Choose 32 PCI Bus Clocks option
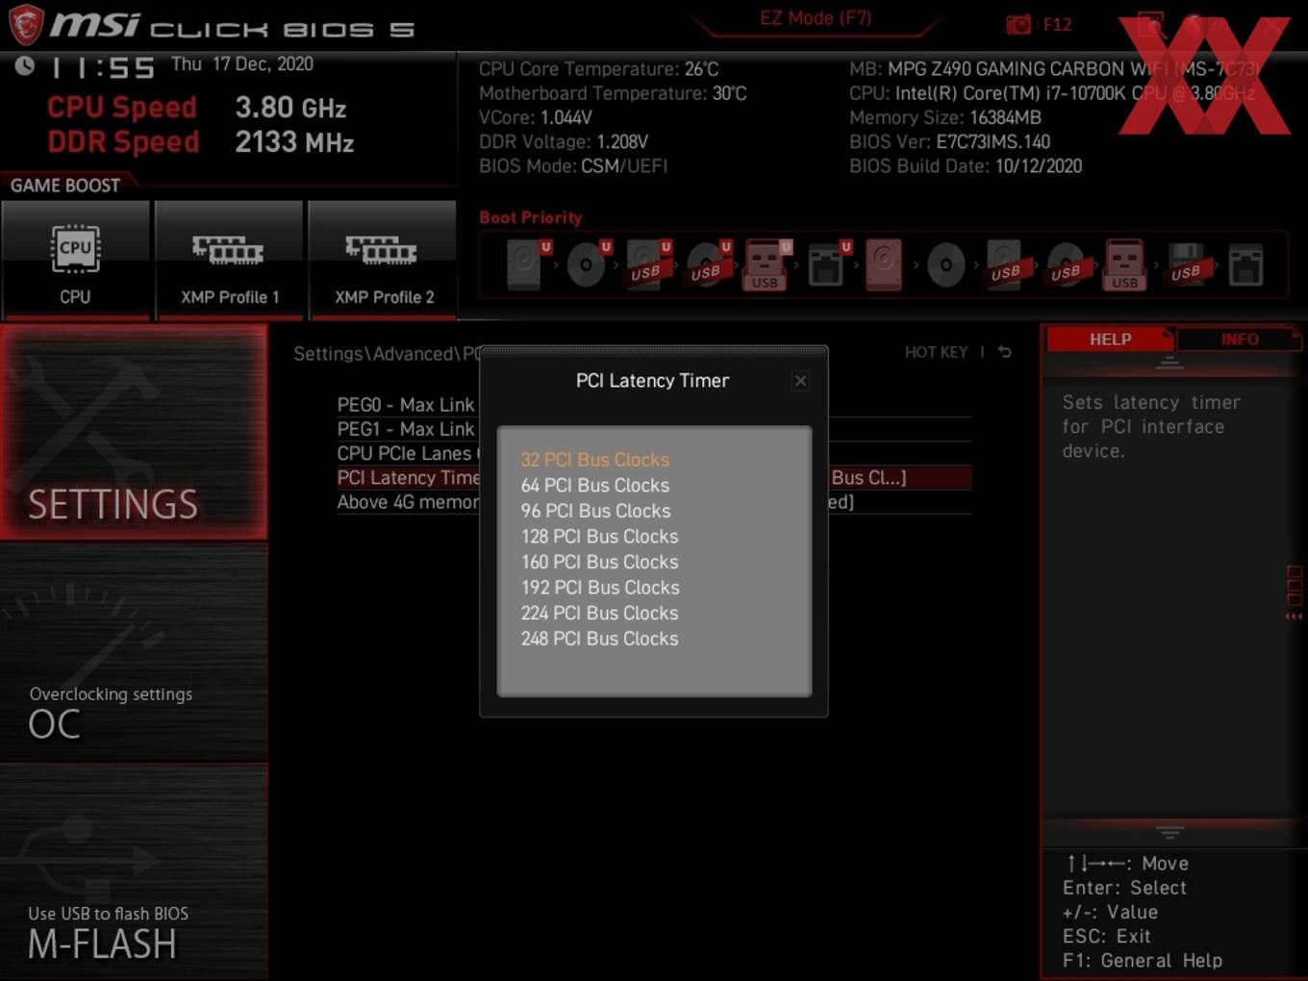 (595, 460)
